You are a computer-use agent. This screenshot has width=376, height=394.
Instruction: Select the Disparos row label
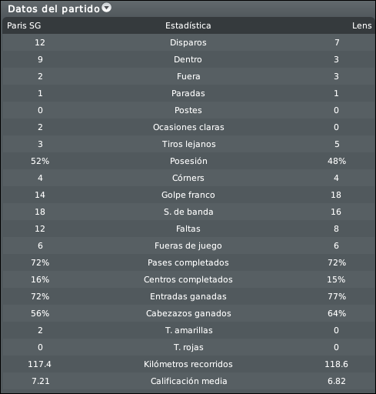(x=188, y=42)
